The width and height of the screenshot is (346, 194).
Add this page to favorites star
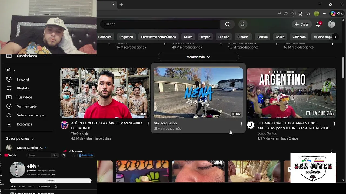(x=292, y=13)
